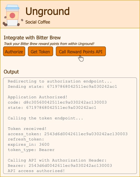Click the Integrate with Bitter Brew heading

coord(32,38)
